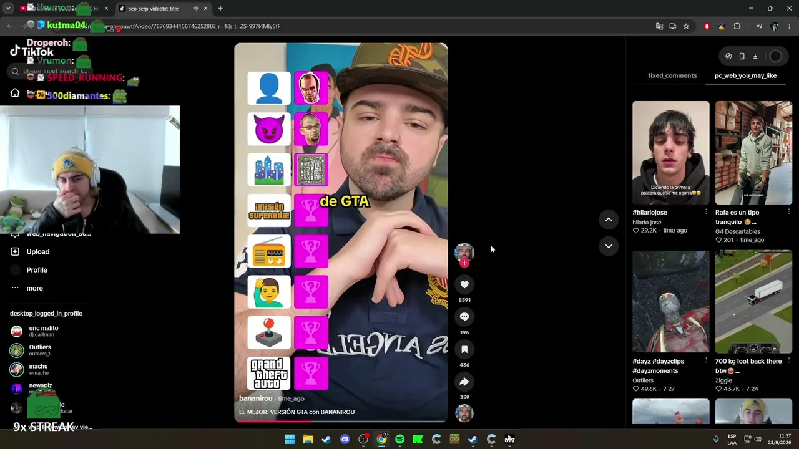Viewport: 799px width, 449px height.
Task: Toggle the microphone icon in system tray
Action: point(716,440)
